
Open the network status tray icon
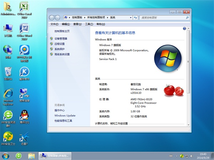187,156
